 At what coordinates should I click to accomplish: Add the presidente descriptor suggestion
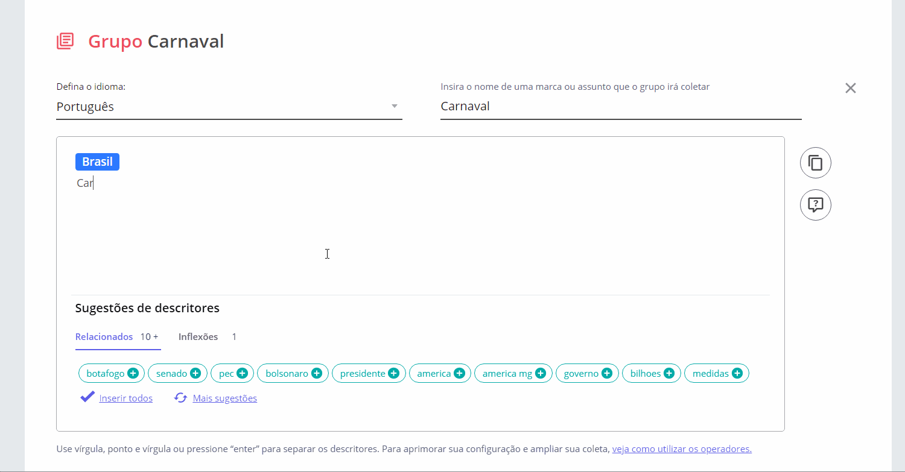(x=393, y=373)
